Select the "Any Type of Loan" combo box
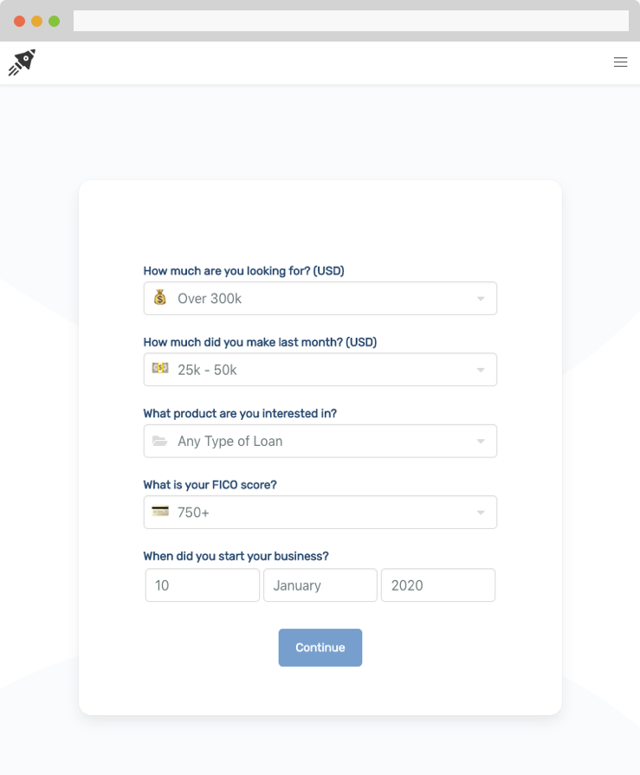640x775 pixels. [x=320, y=441]
